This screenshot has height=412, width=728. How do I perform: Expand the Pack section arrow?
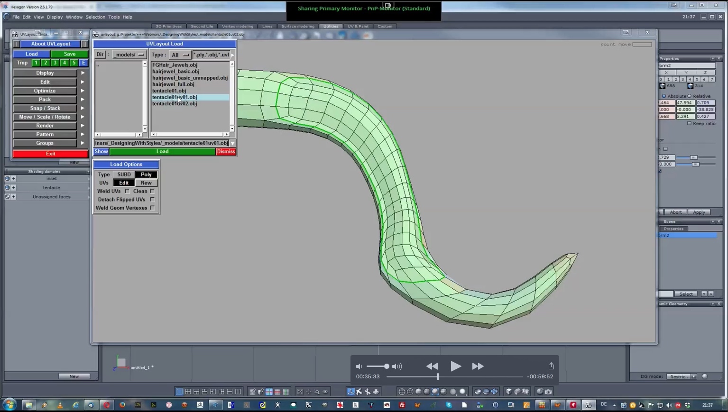[x=83, y=100]
